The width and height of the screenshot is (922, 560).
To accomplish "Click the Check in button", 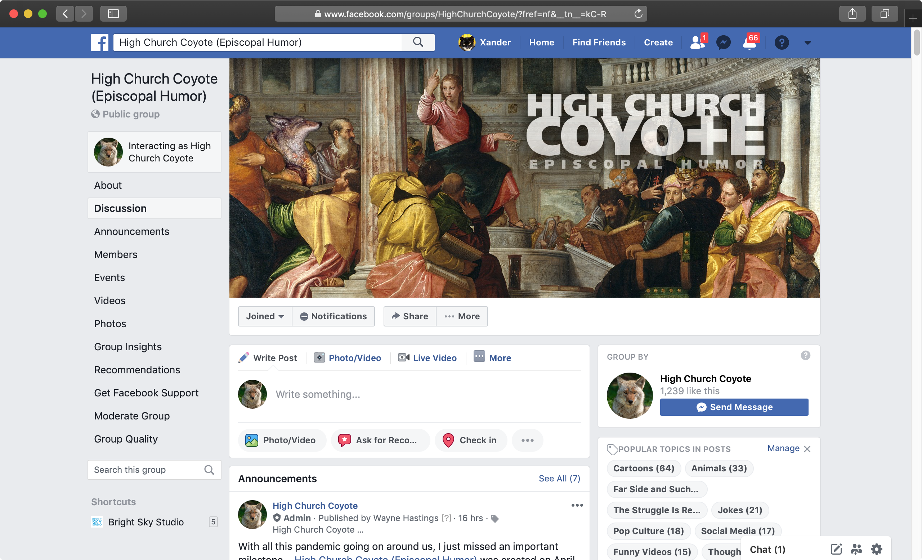I will [x=471, y=440].
